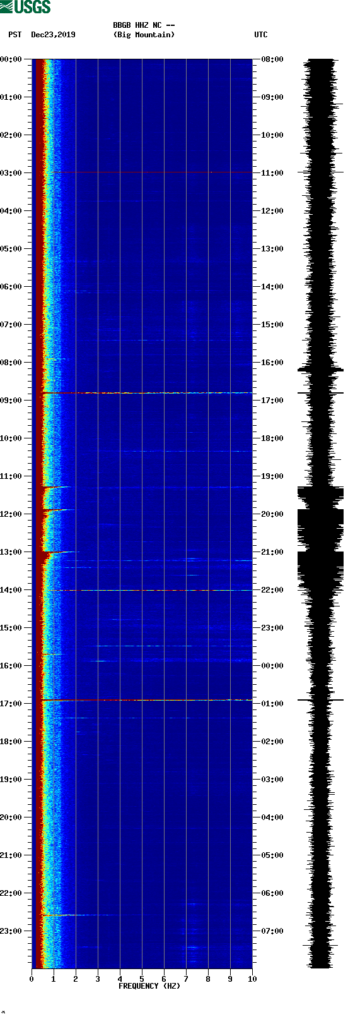Click the 'Dec23,2019' date label

coord(53,35)
